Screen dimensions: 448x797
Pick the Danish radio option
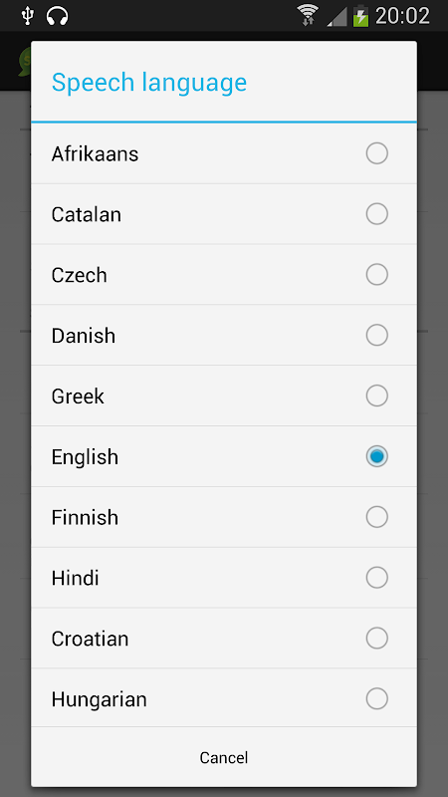(x=377, y=335)
